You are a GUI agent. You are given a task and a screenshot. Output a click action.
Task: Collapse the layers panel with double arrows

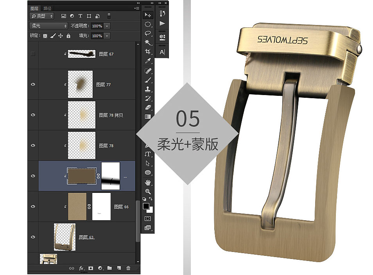coord(138,3)
